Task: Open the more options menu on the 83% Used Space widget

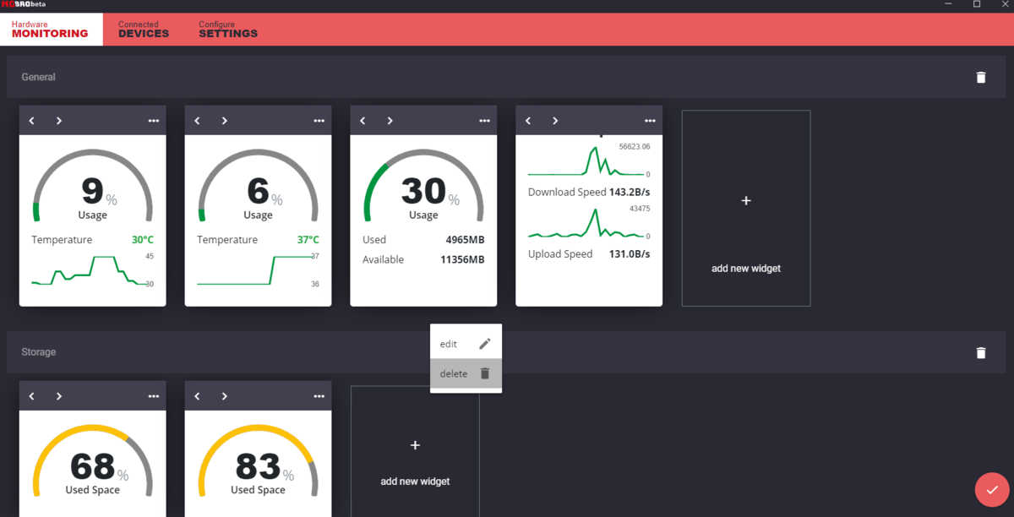Action: (x=319, y=396)
